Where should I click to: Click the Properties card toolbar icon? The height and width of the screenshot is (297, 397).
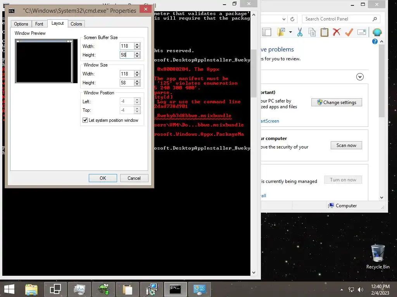[362, 32]
